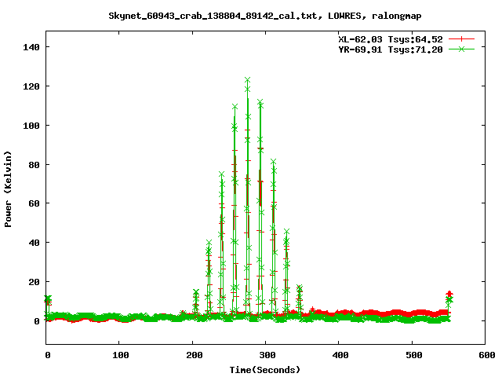The width and height of the screenshot is (502, 377).
Task: Click the green spike at time zero
Action: click(x=48, y=298)
